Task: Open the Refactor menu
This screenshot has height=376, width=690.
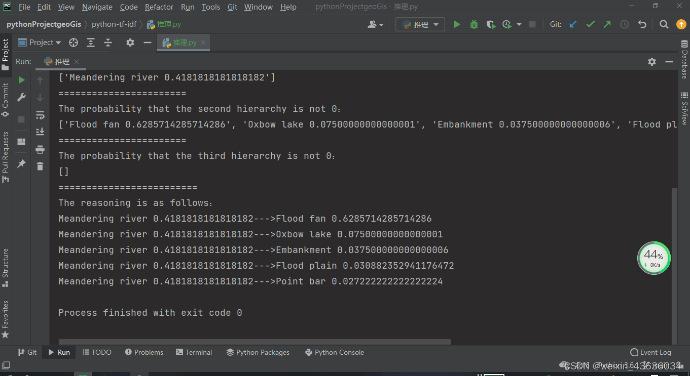Action: 159,7
